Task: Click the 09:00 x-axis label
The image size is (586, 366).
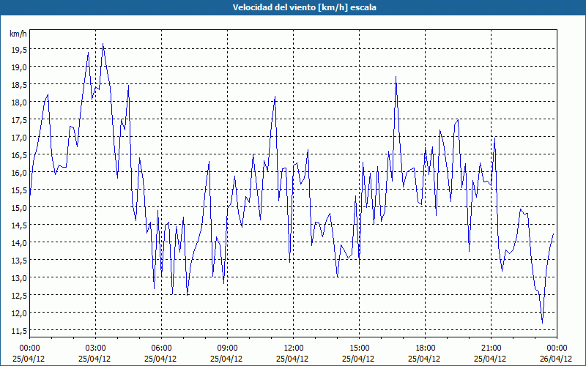Action: 227,348
